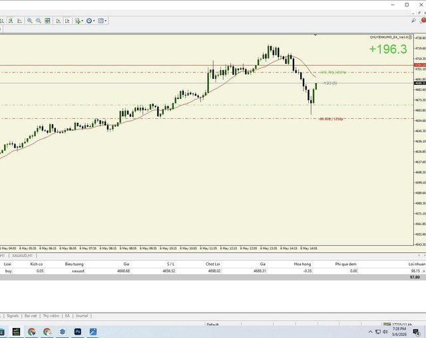
Task: Click the Bieu tuong column header
Action: click(x=74, y=264)
